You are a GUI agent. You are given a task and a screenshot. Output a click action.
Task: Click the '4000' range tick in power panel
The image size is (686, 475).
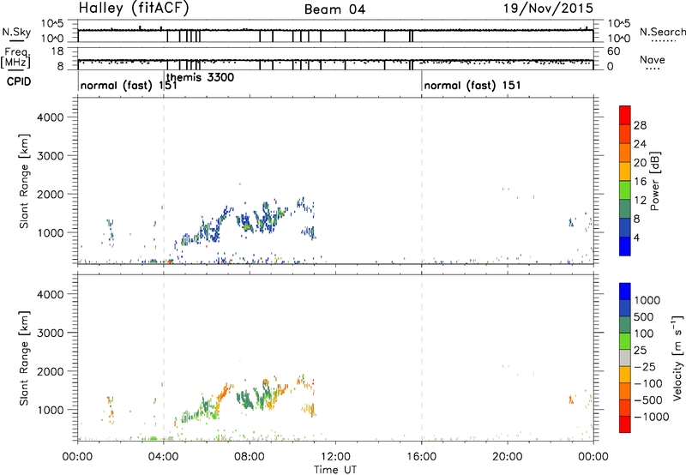click(51, 117)
